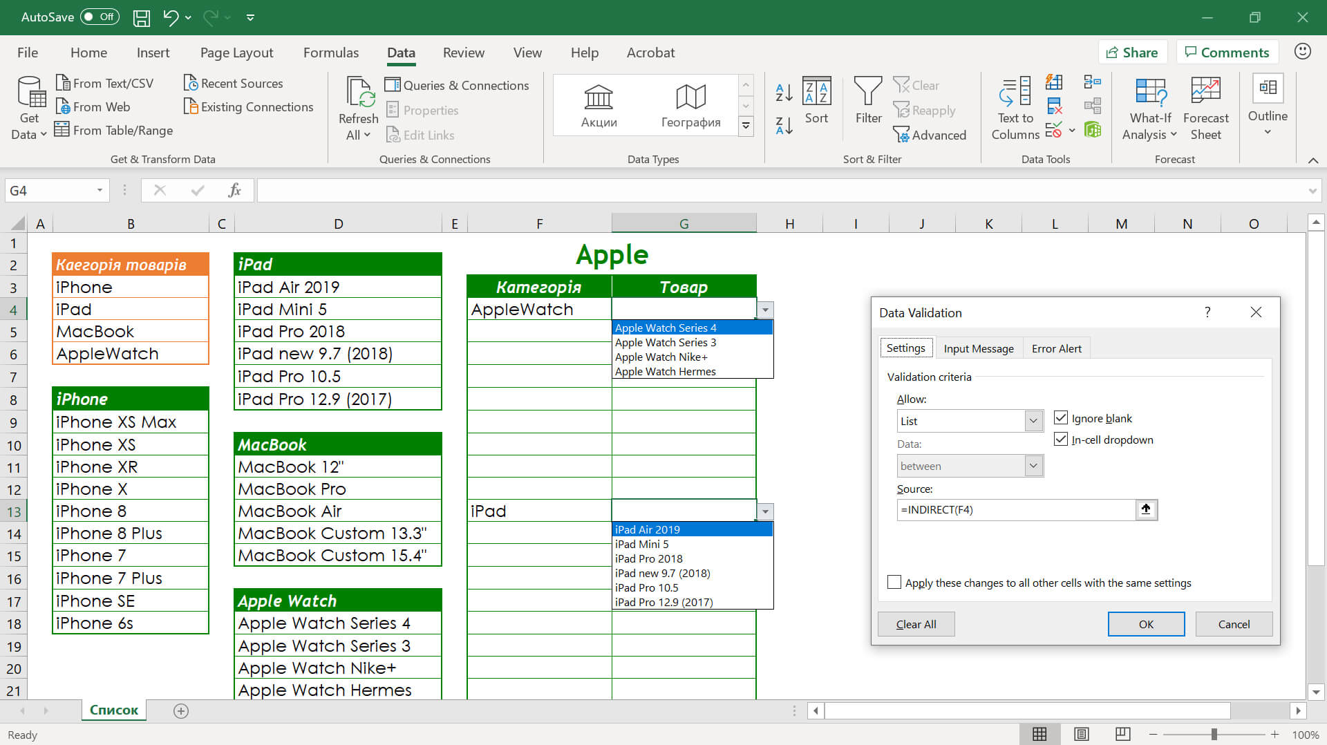The height and width of the screenshot is (745, 1327).
Task: Enable Apply these changes to all cells
Action: coord(894,583)
